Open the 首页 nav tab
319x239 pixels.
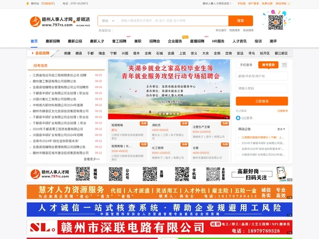coord(34,41)
